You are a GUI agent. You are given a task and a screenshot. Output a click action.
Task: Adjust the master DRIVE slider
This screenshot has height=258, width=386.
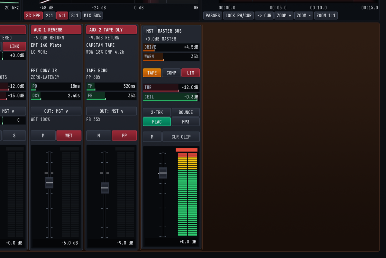171,47
